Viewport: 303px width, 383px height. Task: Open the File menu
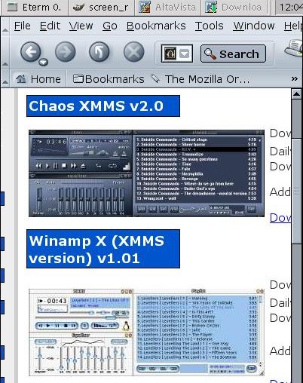(23, 26)
